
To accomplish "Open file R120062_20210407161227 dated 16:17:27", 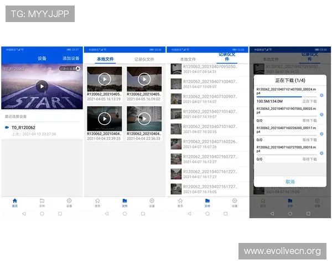I will [x=207, y=174].
